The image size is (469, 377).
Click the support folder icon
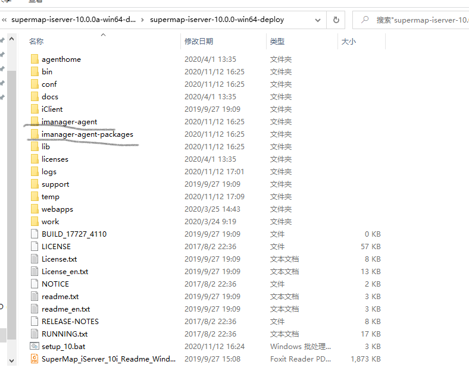point(35,184)
